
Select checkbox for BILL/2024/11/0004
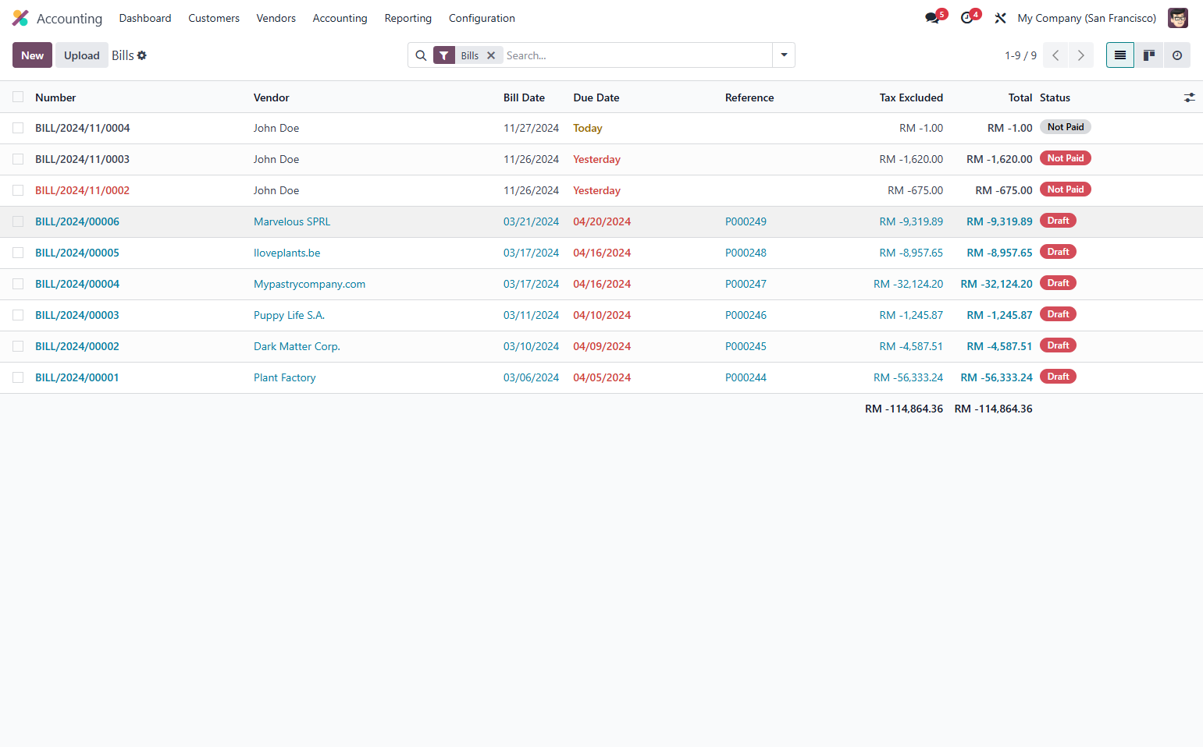tap(18, 128)
